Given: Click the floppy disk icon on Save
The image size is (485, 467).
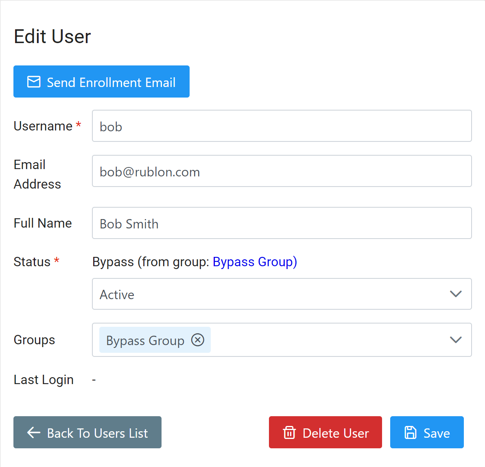Looking at the screenshot, I should click(411, 432).
